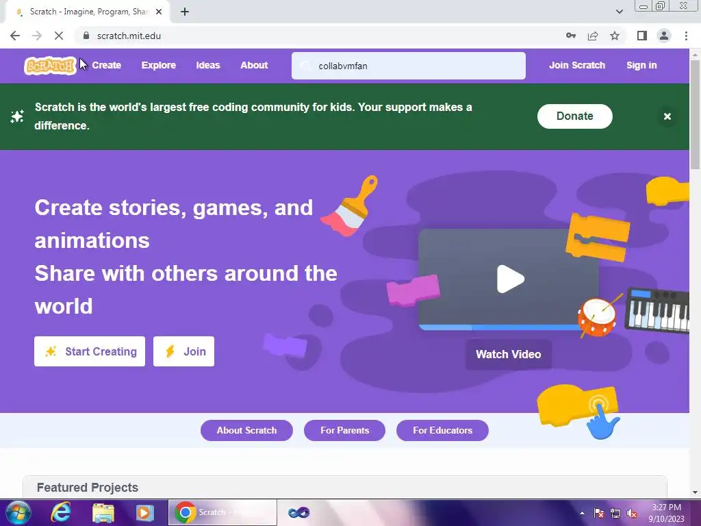Image resolution: width=701 pixels, height=526 pixels.
Task: Open the Windows Start menu
Action: (x=18, y=512)
